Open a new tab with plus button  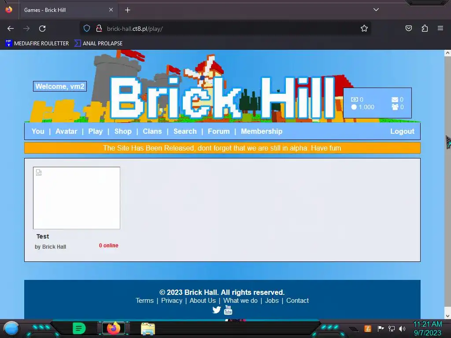click(127, 10)
